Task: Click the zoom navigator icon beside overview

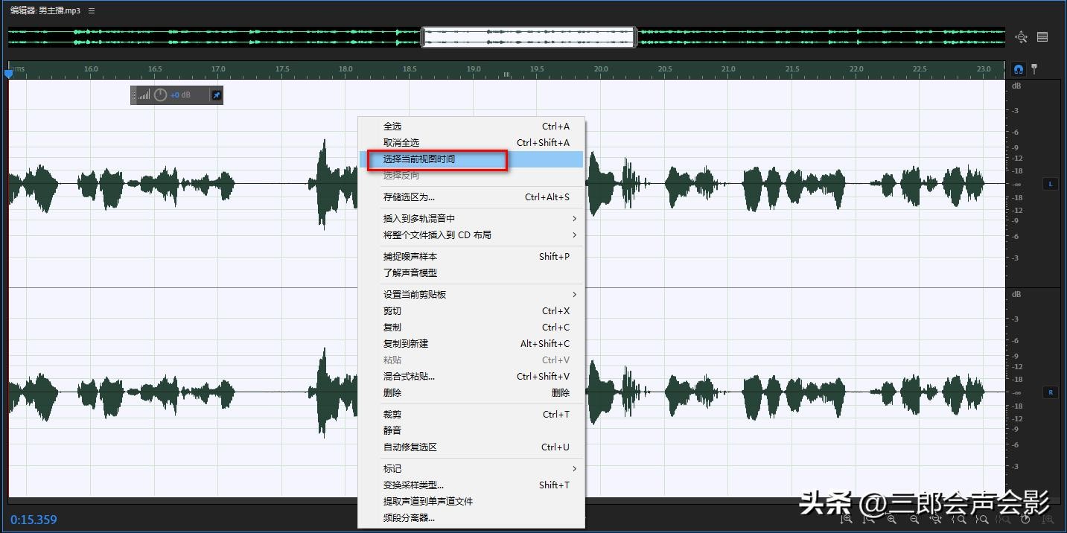Action: (x=1021, y=37)
